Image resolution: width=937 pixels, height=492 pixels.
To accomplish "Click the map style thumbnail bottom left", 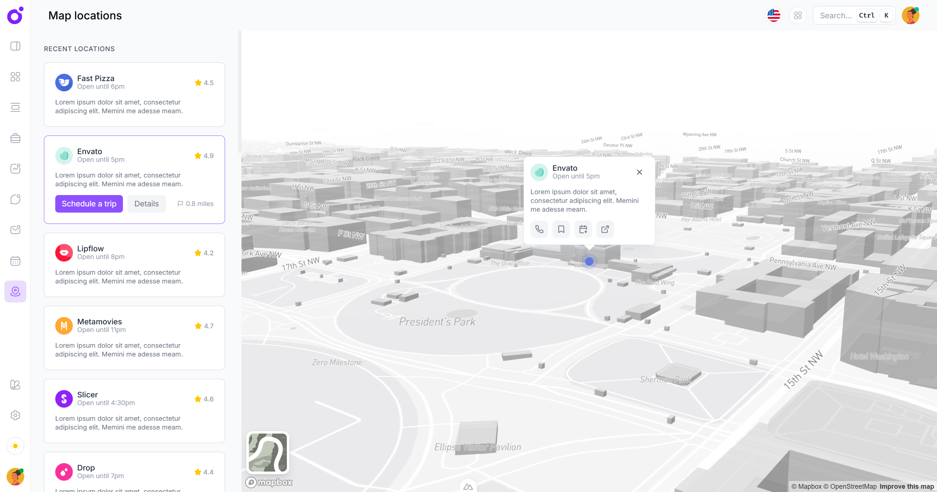I will tap(267, 453).
